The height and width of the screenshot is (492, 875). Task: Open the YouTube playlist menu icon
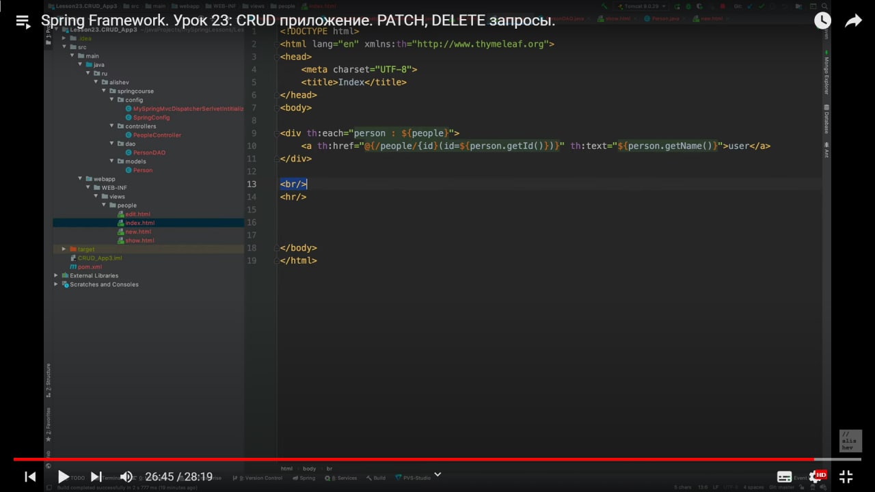[23, 22]
